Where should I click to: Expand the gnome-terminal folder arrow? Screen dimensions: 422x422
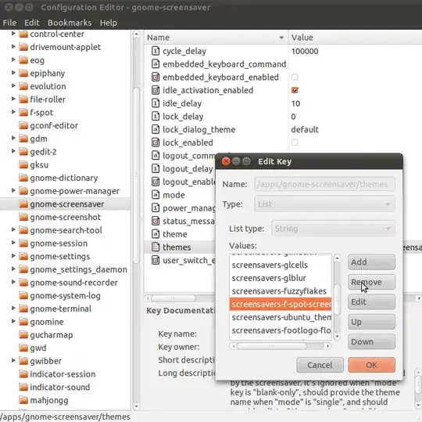13,308
